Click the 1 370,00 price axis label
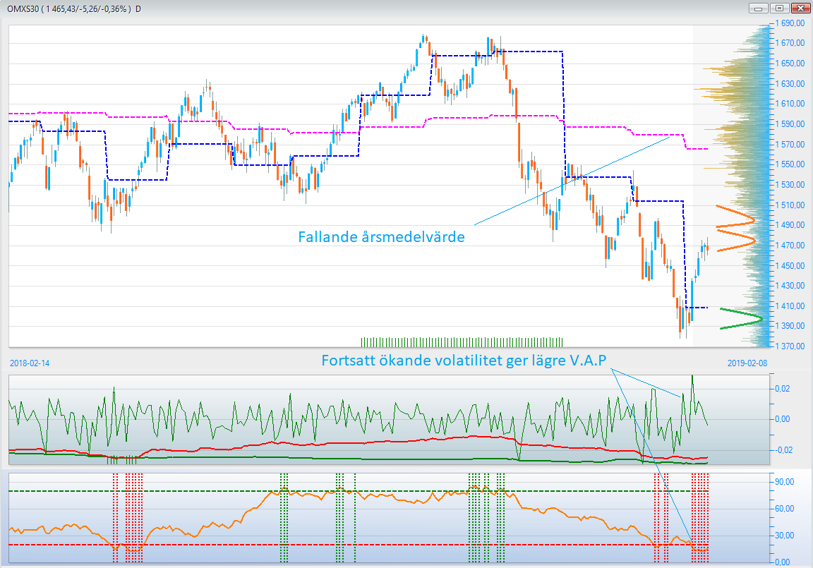The image size is (813, 568). (x=790, y=346)
